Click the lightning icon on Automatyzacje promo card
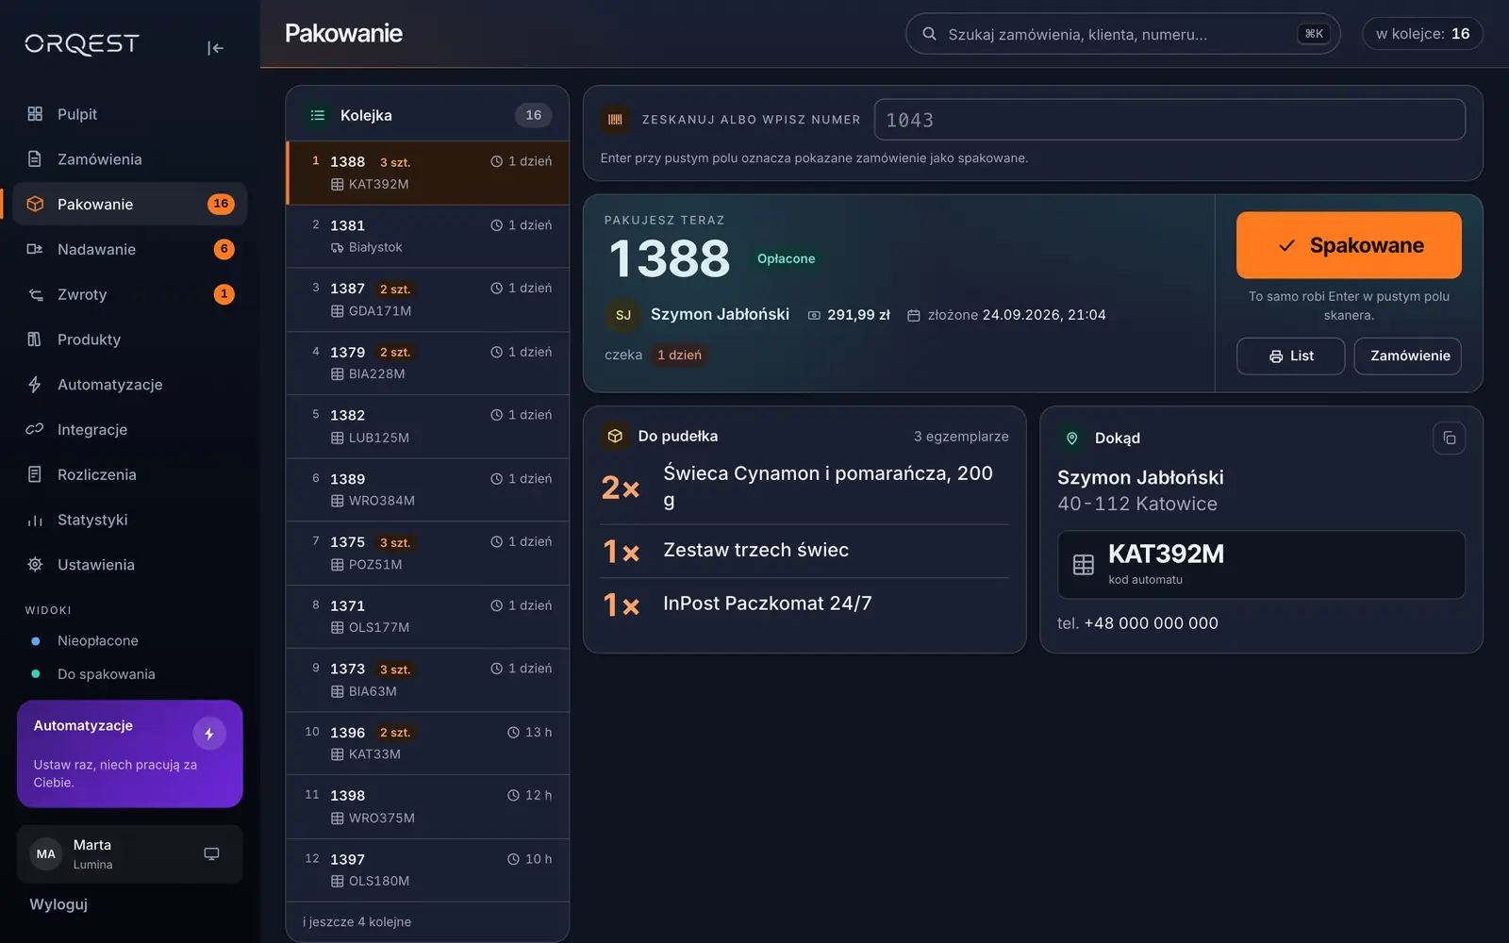This screenshot has width=1509, height=943. [209, 734]
